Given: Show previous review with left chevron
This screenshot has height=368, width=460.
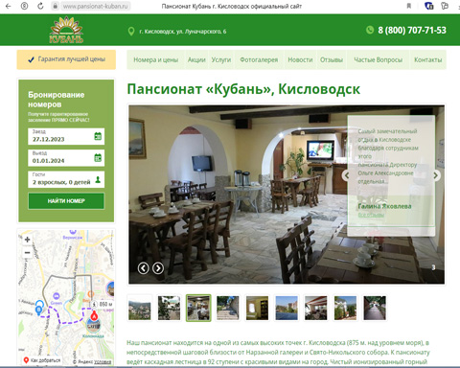Looking at the screenshot, I should 347,175.
